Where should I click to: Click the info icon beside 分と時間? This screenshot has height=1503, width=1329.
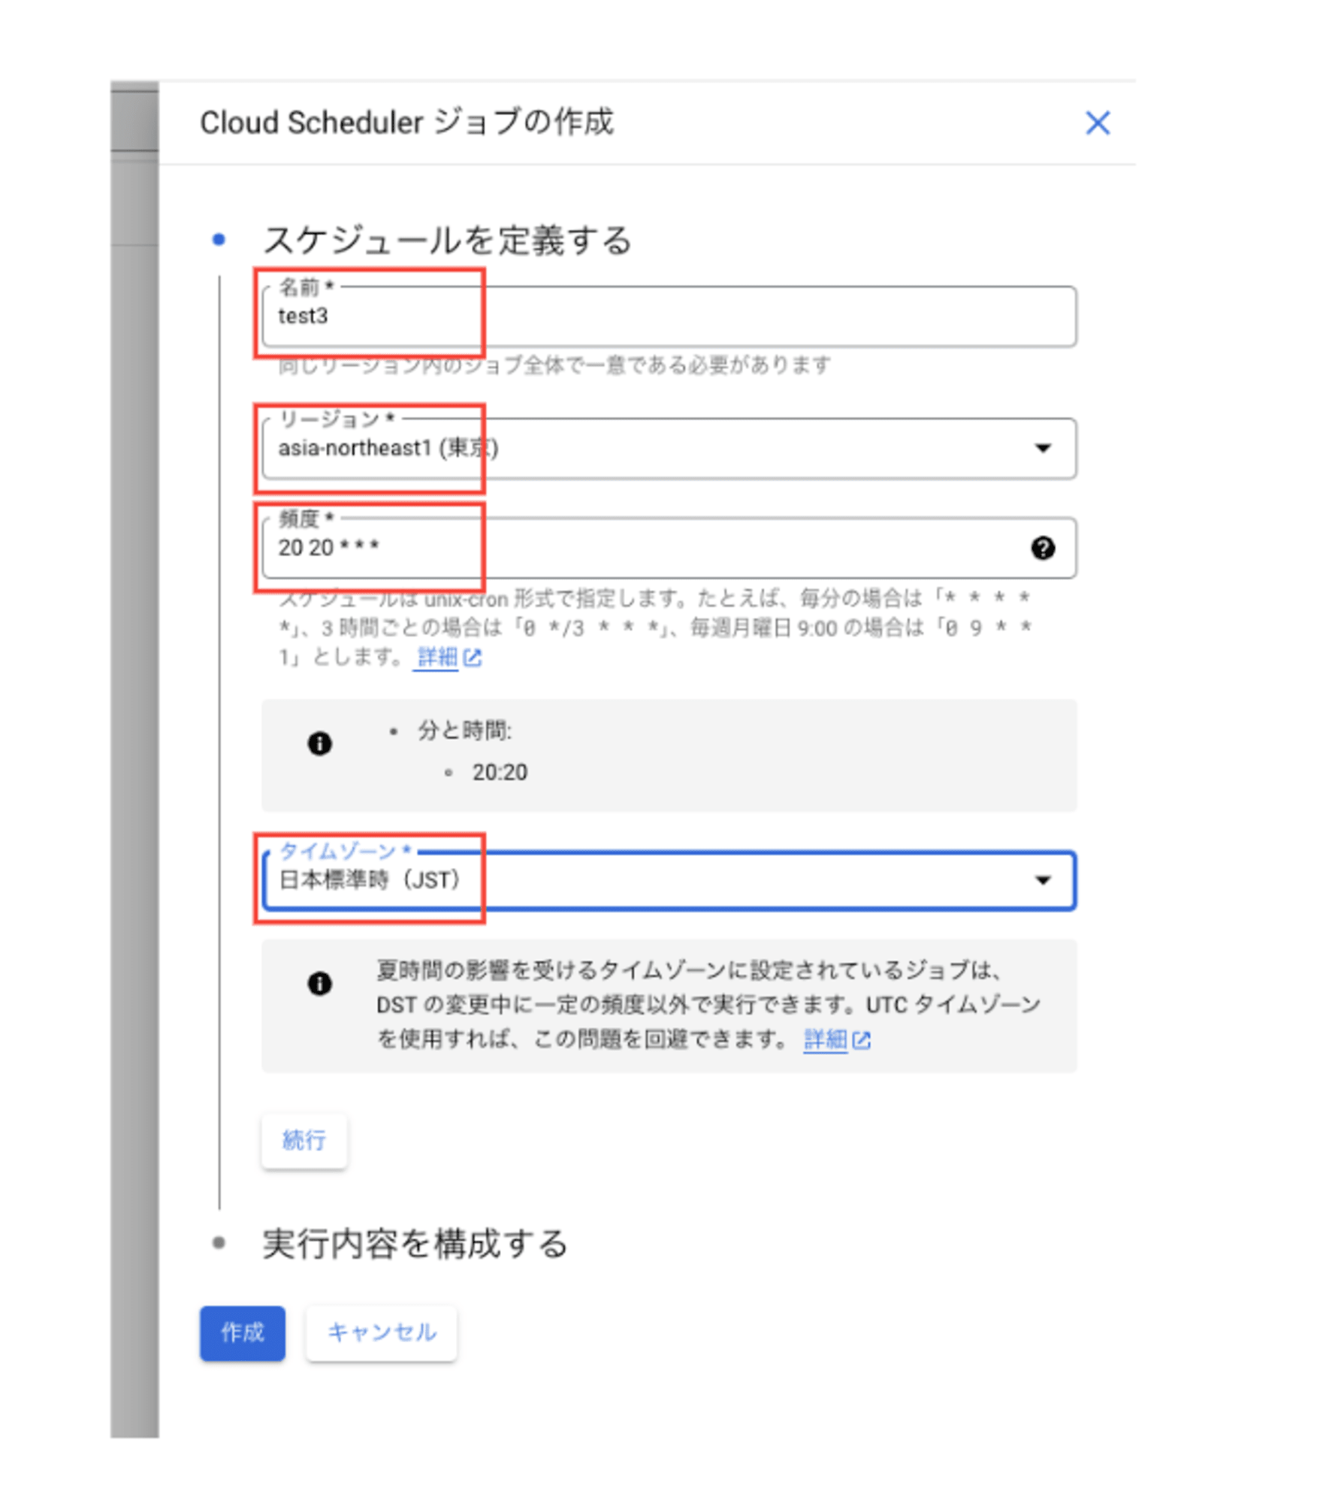coord(320,744)
